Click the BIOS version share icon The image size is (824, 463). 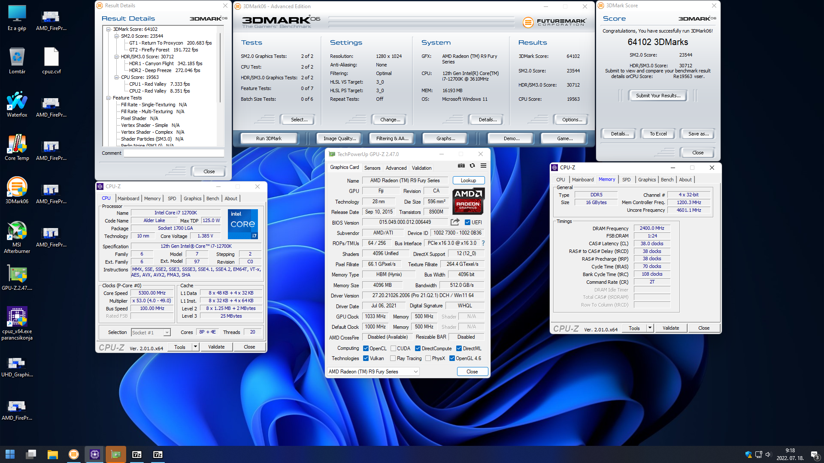coord(455,222)
